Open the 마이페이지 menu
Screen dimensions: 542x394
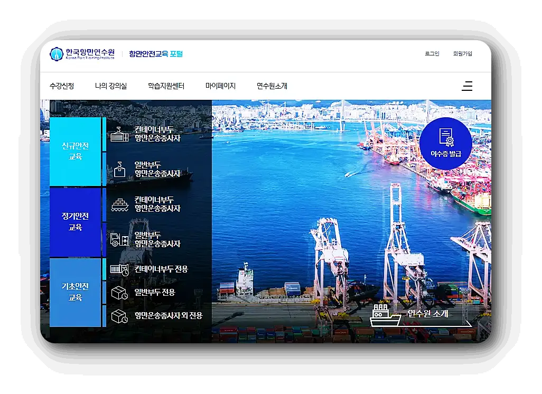pos(220,86)
